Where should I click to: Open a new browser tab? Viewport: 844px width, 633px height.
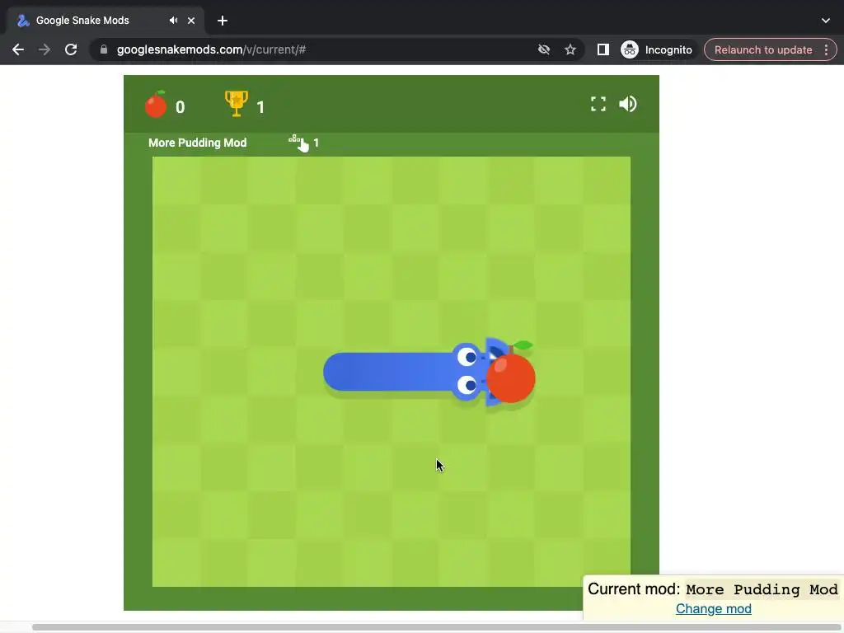coord(223,21)
